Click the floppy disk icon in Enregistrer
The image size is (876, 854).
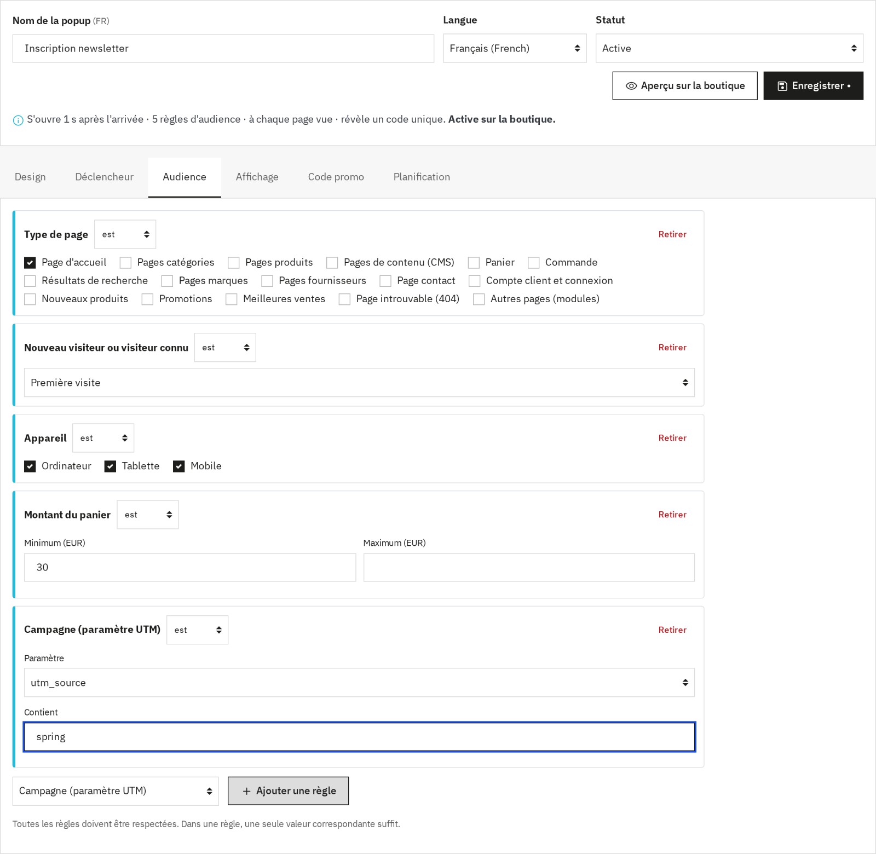point(782,86)
